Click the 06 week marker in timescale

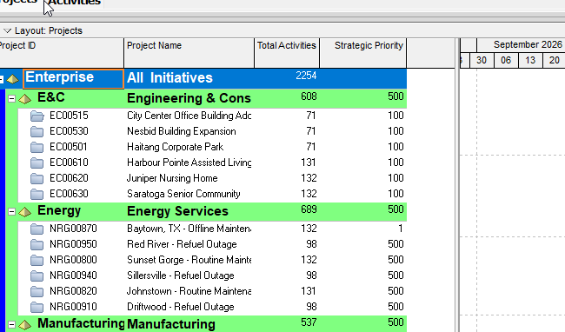pyautogui.click(x=506, y=60)
